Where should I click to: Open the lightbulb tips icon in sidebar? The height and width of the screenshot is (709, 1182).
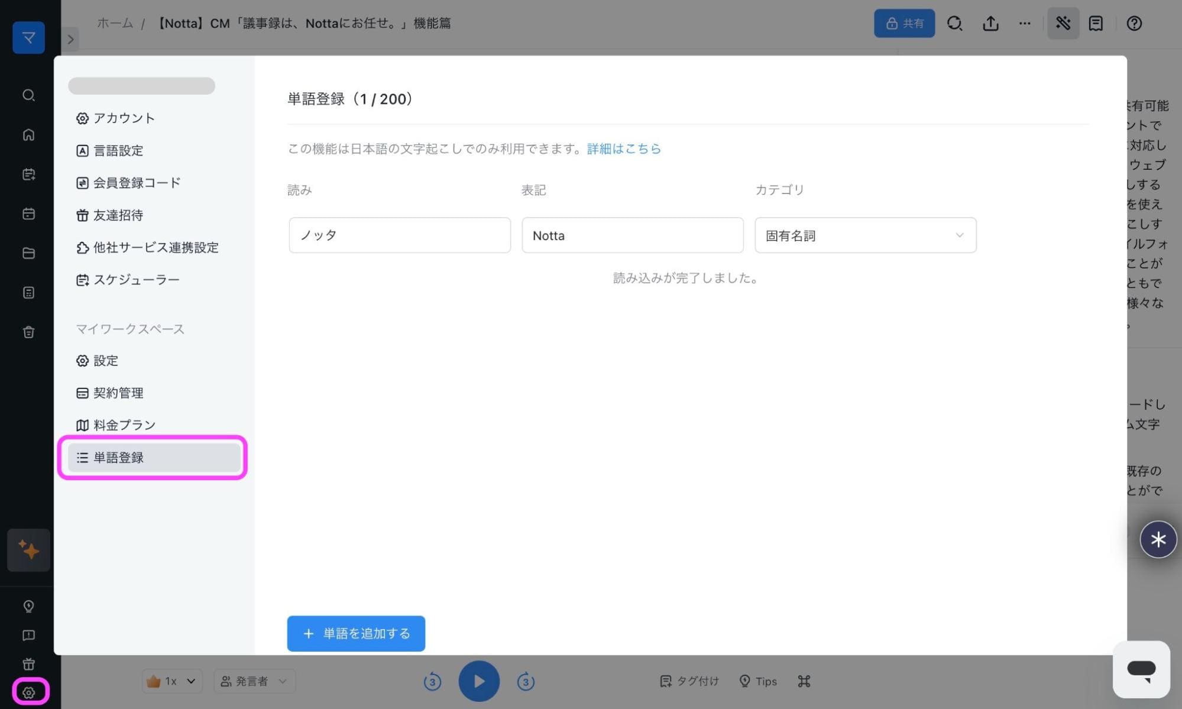[28, 606]
